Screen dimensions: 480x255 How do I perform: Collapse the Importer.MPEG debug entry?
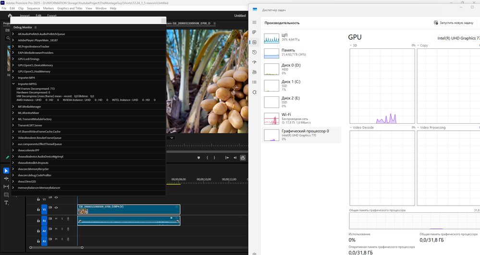[13, 84]
